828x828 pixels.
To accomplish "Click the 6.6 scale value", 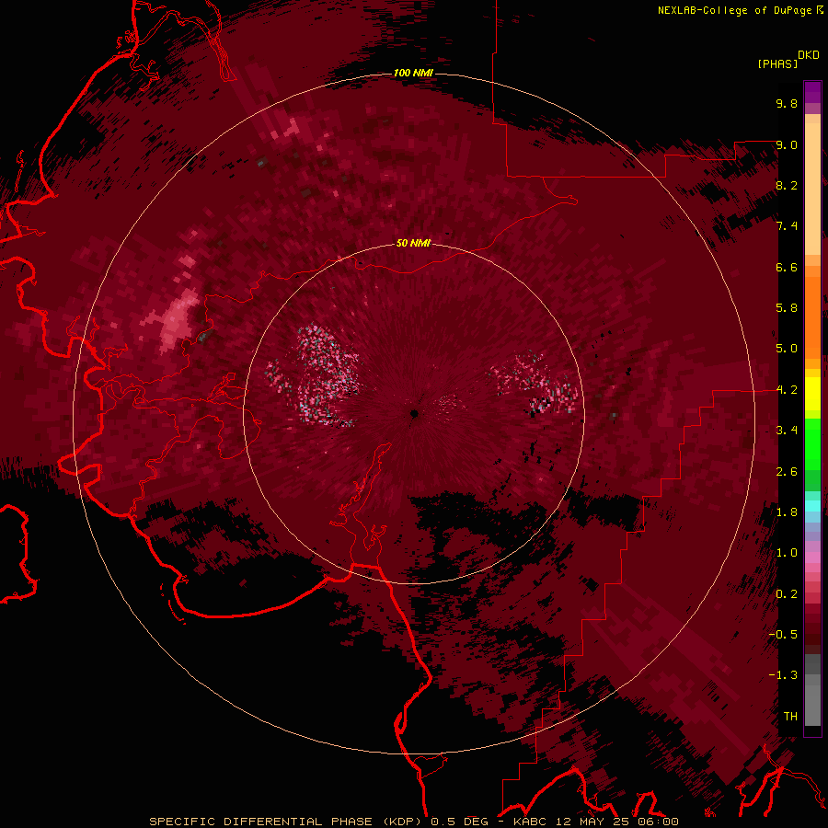I will (x=787, y=267).
